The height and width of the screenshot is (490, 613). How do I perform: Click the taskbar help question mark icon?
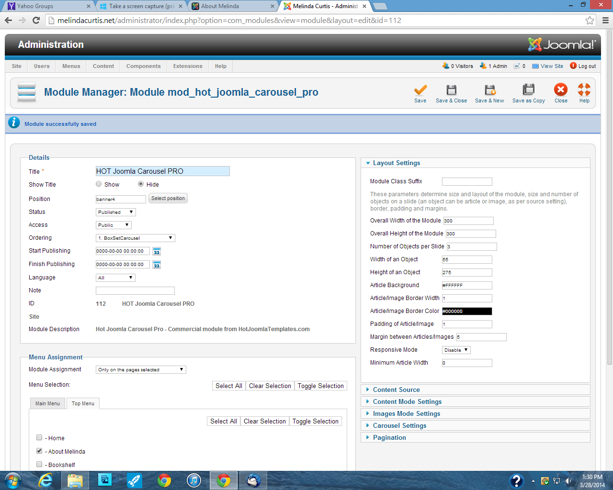pos(516,480)
